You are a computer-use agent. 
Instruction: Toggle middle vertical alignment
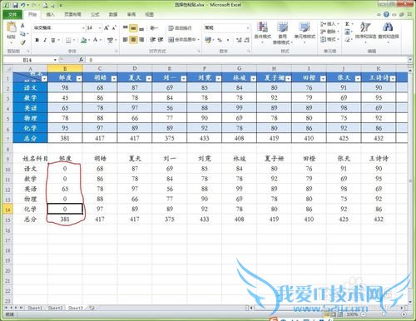coord(133,28)
